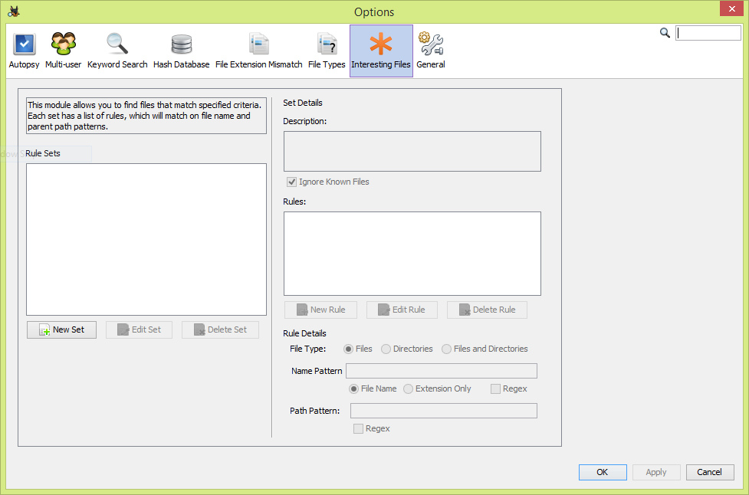Image resolution: width=749 pixels, height=495 pixels.
Task: Click the Edit Set button
Action: point(139,329)
